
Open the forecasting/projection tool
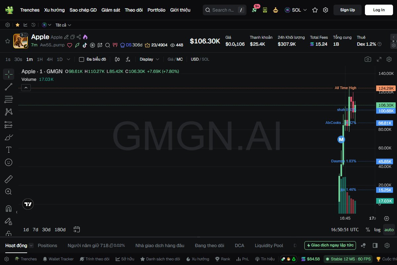point(9,125)
